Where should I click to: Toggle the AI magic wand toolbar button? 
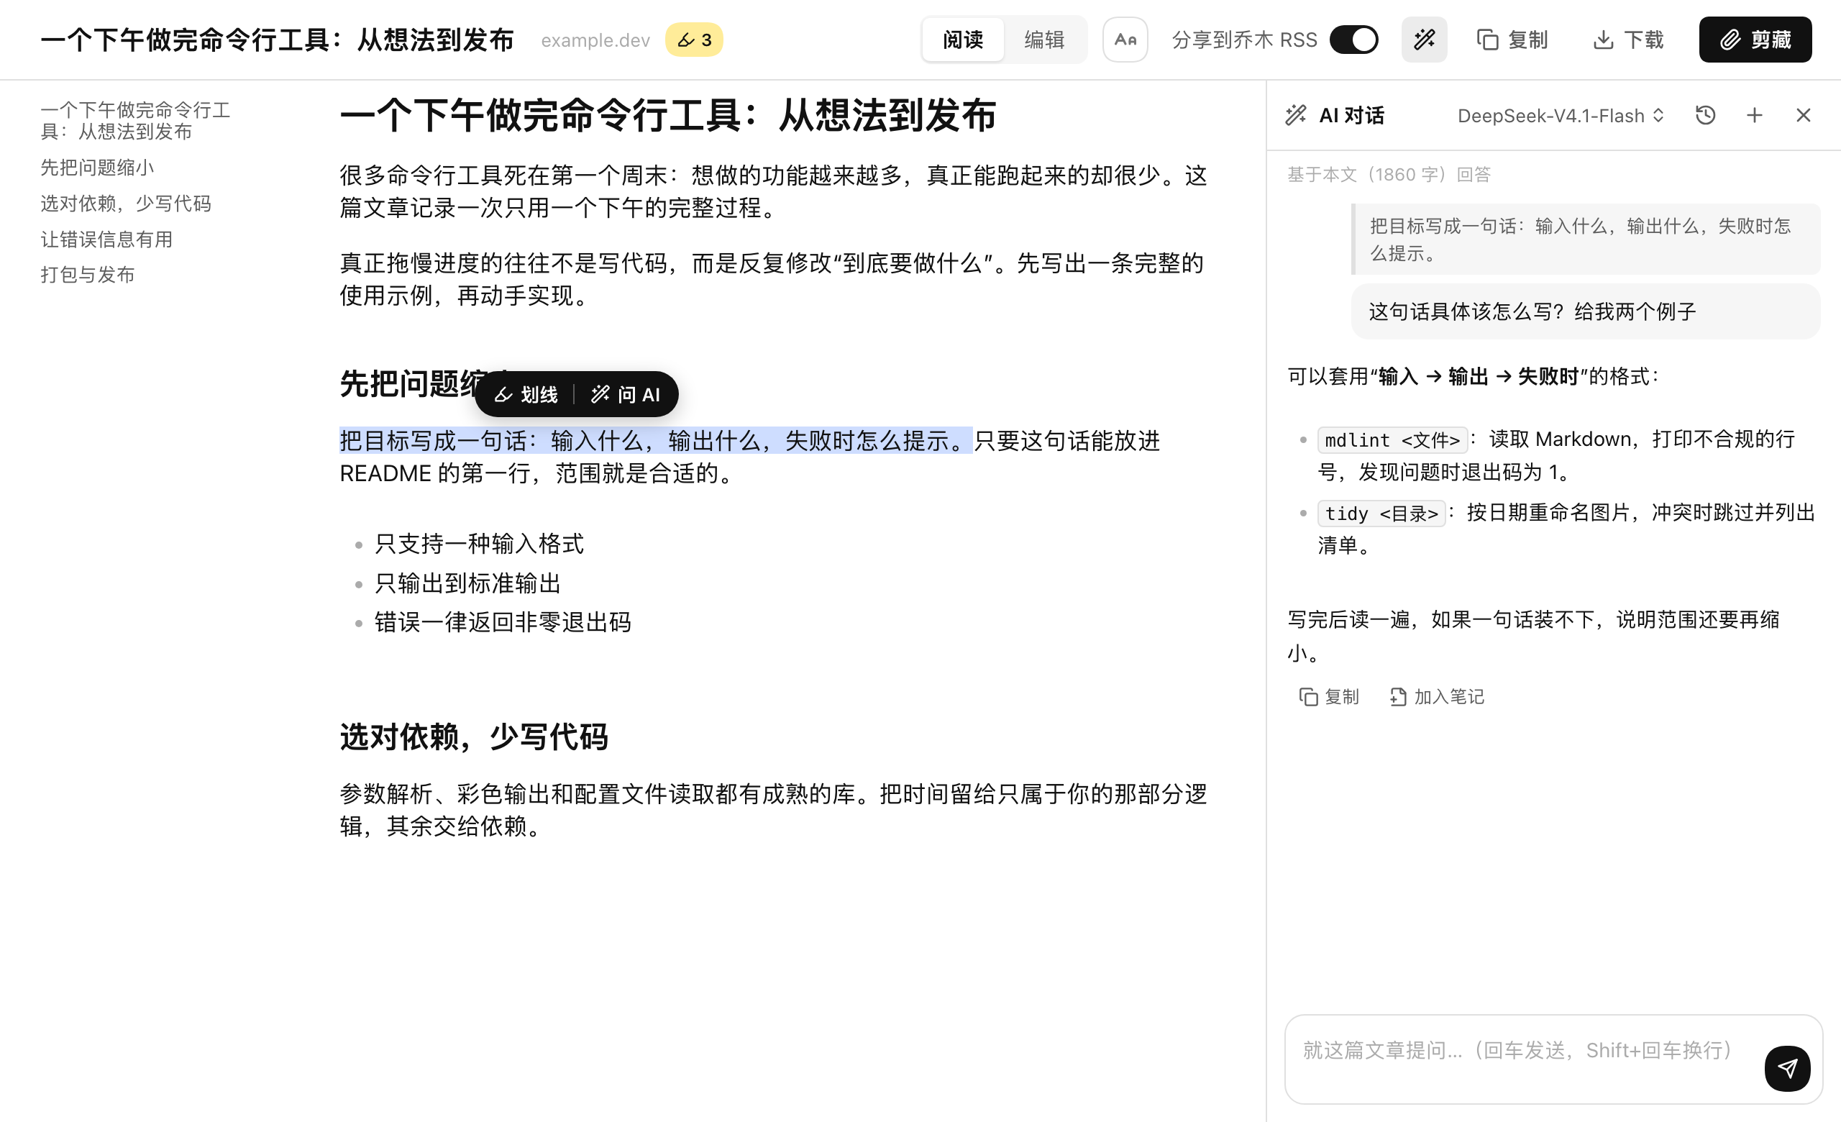(x=1423, y=40)
